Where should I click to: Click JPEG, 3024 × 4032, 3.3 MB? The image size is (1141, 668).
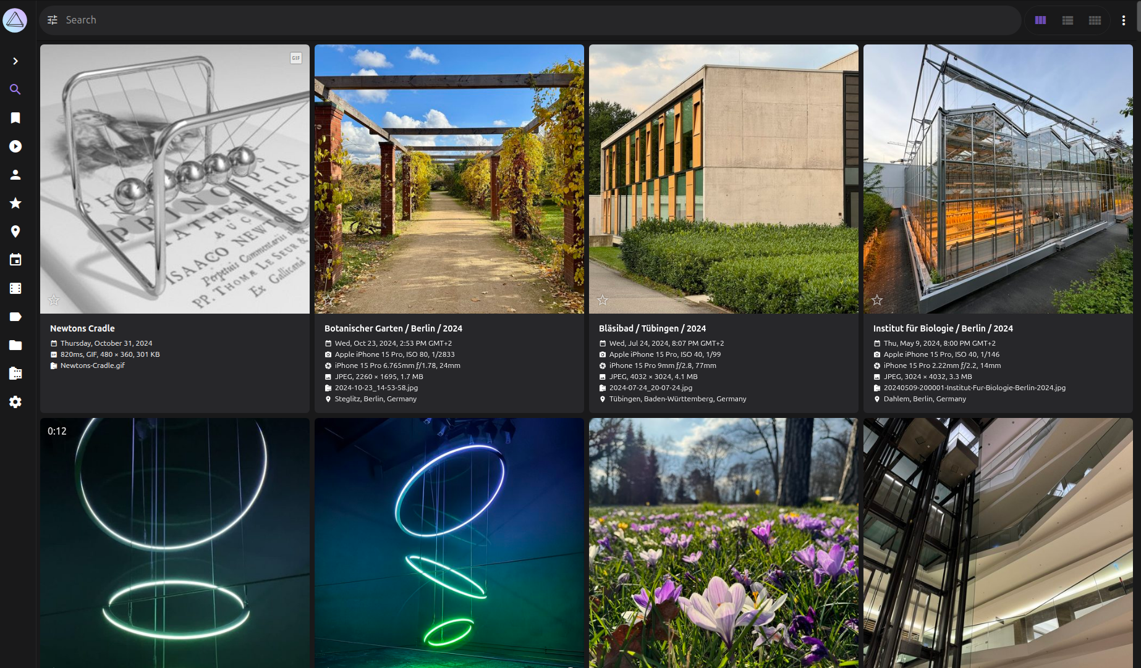click(928, 377)
